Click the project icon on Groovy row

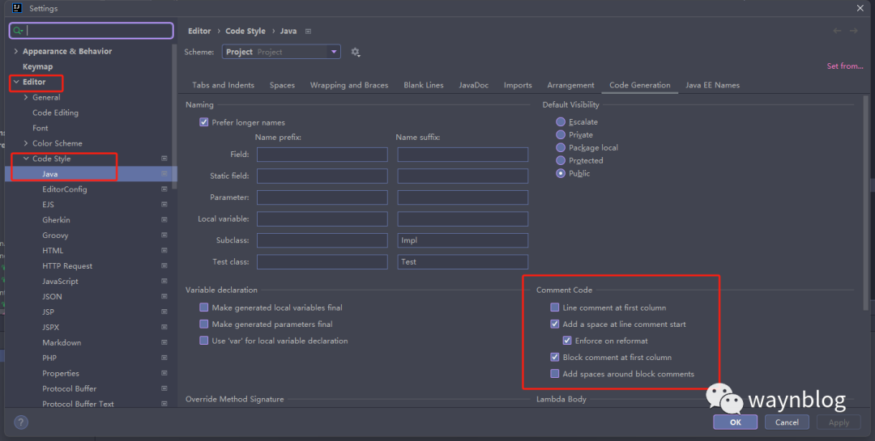click(164, 235)
